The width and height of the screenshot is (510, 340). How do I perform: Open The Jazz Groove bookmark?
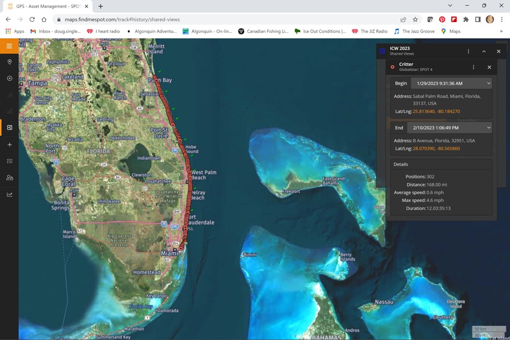[415, 31]
